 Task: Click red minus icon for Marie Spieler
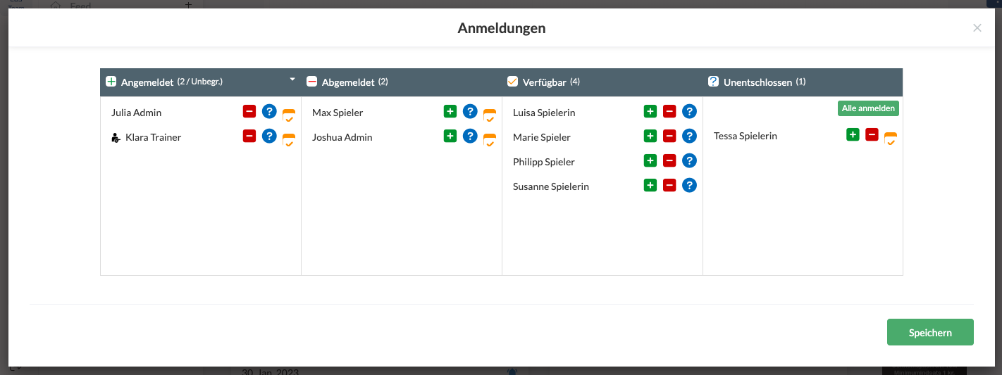pyautogui.click(x=670, y=136)
